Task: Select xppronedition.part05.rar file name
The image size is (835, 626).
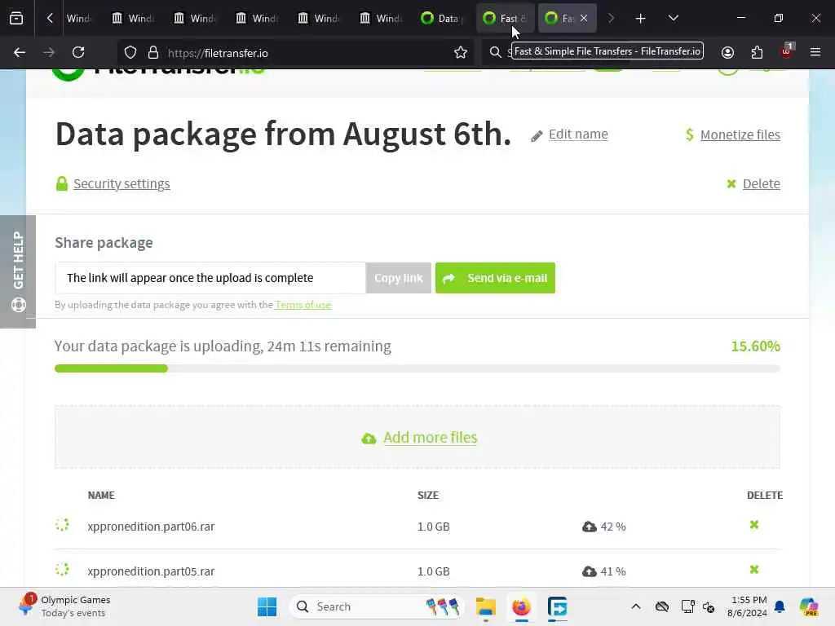Action: coord(151,571)
